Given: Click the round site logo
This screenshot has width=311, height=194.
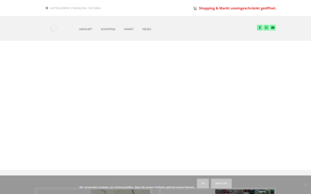Looking at the screenshot, I should point(54,28).
